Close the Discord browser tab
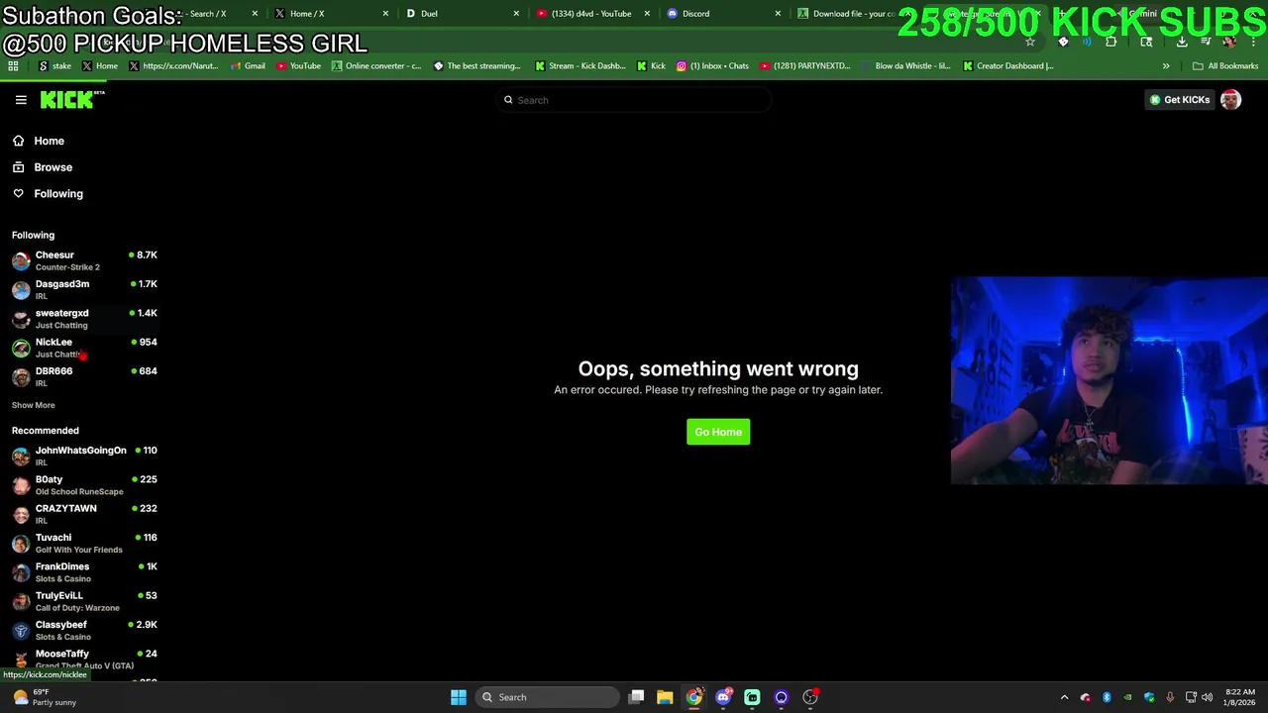This screenshot has width=1268, height=713. pyautogui.click(x=778, y=14)
